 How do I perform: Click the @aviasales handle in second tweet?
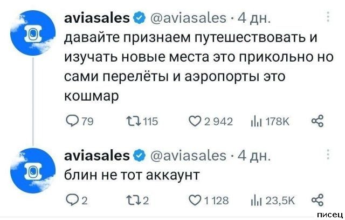coord(185,156)
